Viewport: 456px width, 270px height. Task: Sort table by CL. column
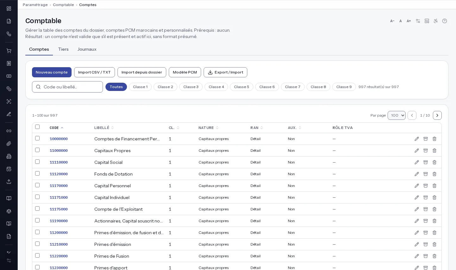click(174, 128)
